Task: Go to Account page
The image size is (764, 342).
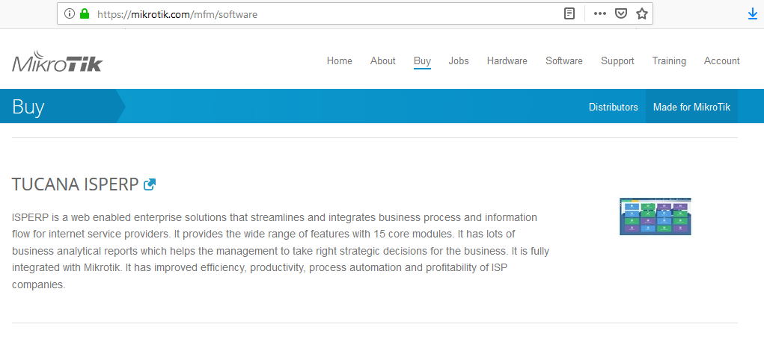Action: coord(721,61)
